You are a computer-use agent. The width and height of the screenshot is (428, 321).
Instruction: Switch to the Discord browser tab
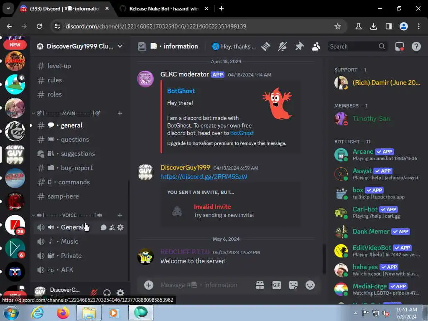pos(64,9)
